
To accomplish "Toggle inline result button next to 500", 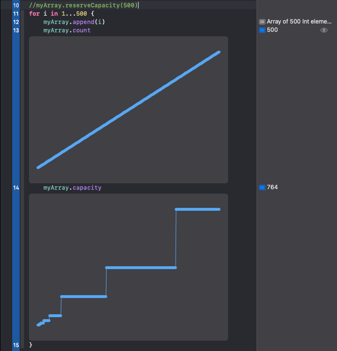I will [x=262, y=30].
